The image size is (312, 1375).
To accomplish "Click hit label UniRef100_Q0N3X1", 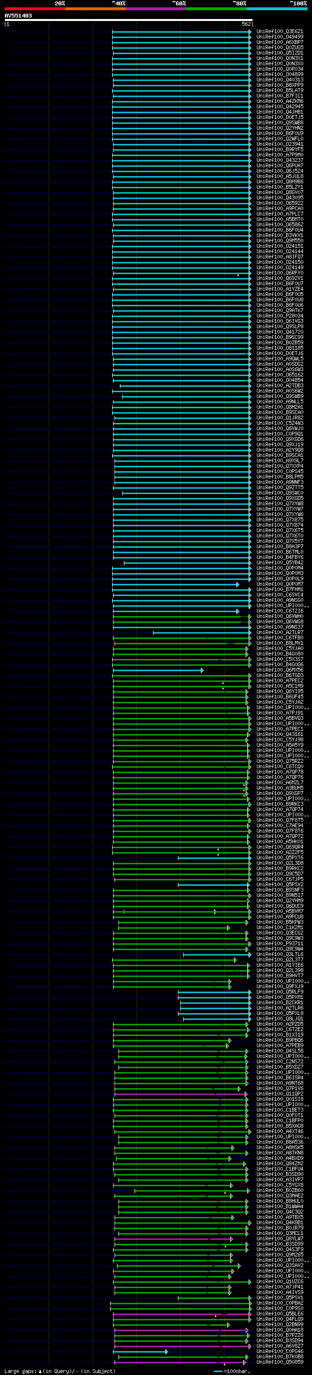I will pos(280,58).
